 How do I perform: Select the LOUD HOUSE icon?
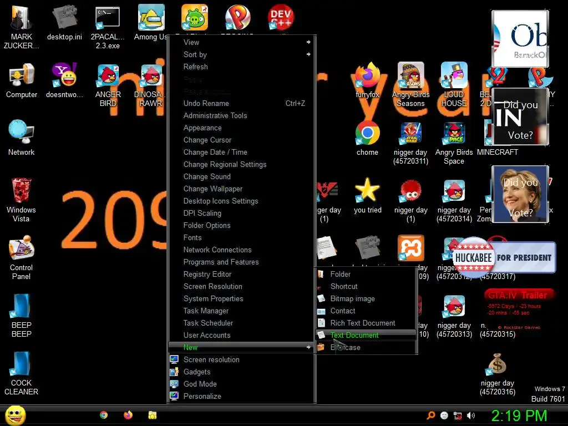[x=454, y=85]
